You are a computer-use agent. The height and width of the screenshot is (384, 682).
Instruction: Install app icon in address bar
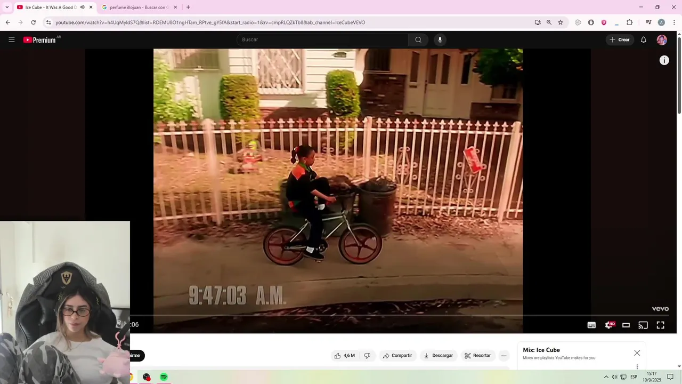click(538, 22)
